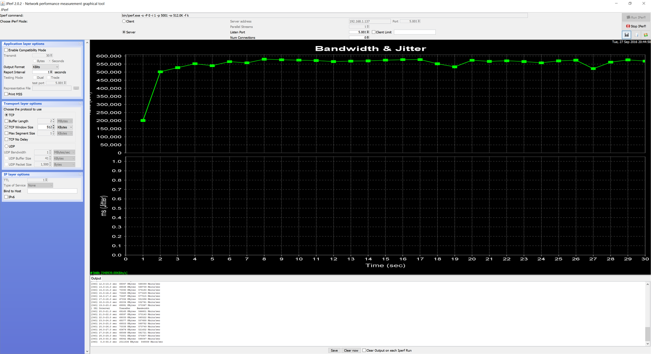
Task: Click the Representative File browse button
Action: coord(76,88)
